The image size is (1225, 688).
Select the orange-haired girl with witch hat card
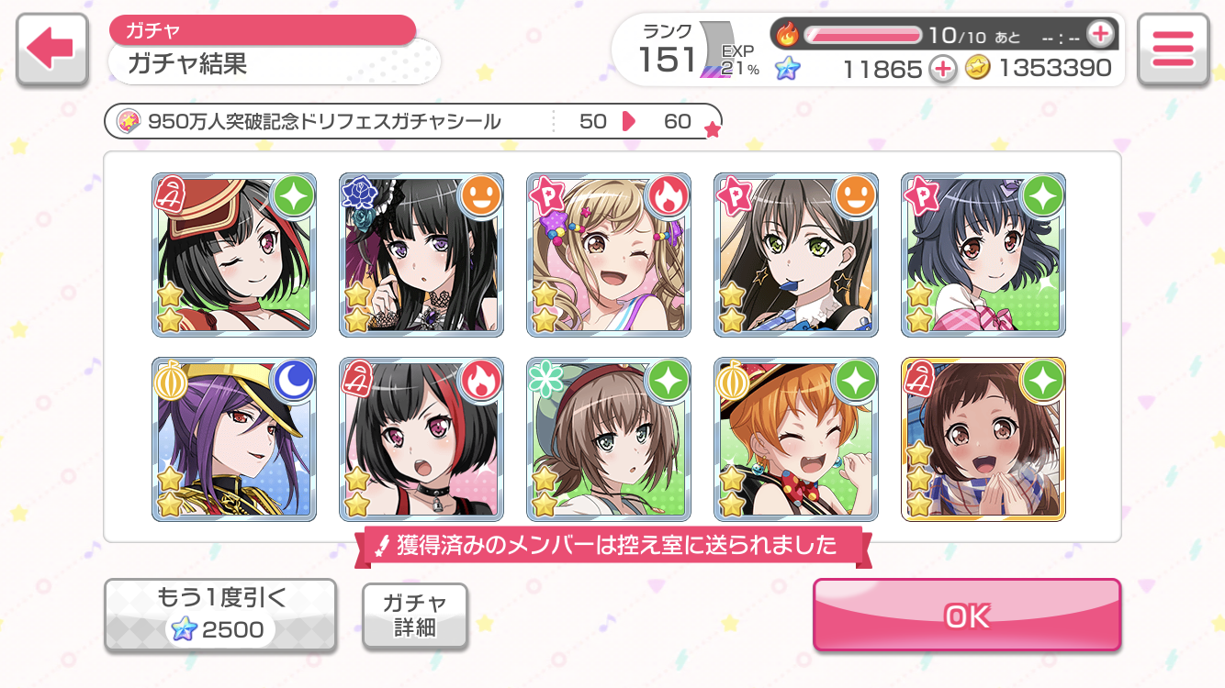click(796, 439)
